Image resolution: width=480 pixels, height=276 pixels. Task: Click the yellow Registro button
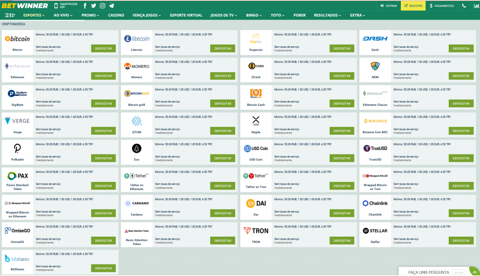[413, 6]
